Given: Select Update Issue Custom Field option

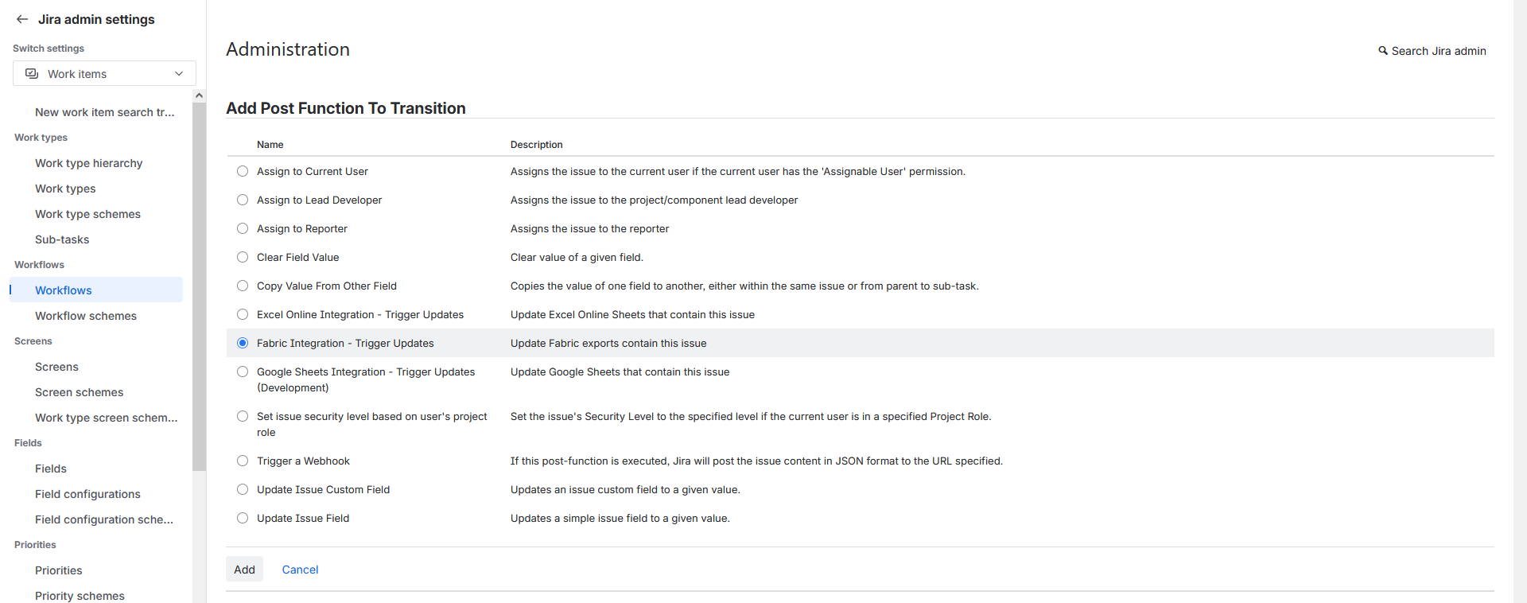Looking at the screenshot, I should click(x=243, y=489).
